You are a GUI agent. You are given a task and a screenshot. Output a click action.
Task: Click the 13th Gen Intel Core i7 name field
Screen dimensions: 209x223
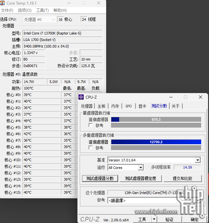pyautogui.click(x=154, y=193)
